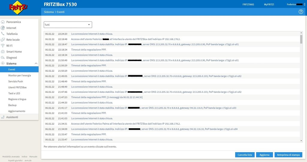This screenshot has height=162, width=307.
Task: Open MyFRITZ! link
Action: tap(269, 4)
